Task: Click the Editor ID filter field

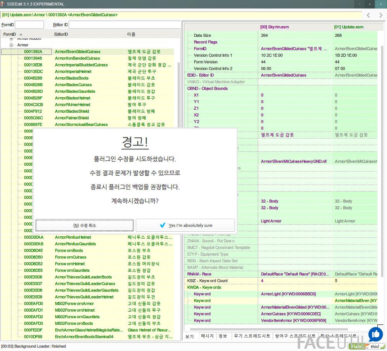Action: (124, 25)
